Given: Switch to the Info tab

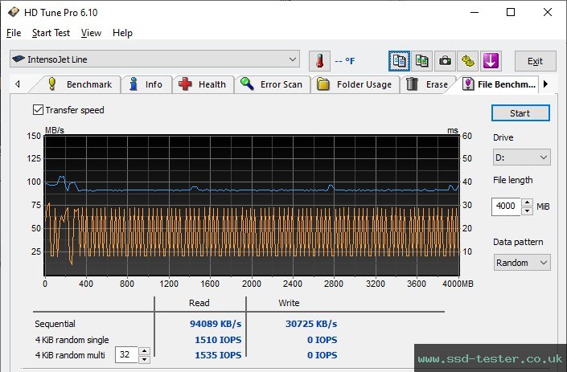Looking at the screenshot, I should [146, 84].
